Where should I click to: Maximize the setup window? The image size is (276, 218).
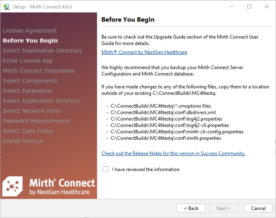[249, 6]
